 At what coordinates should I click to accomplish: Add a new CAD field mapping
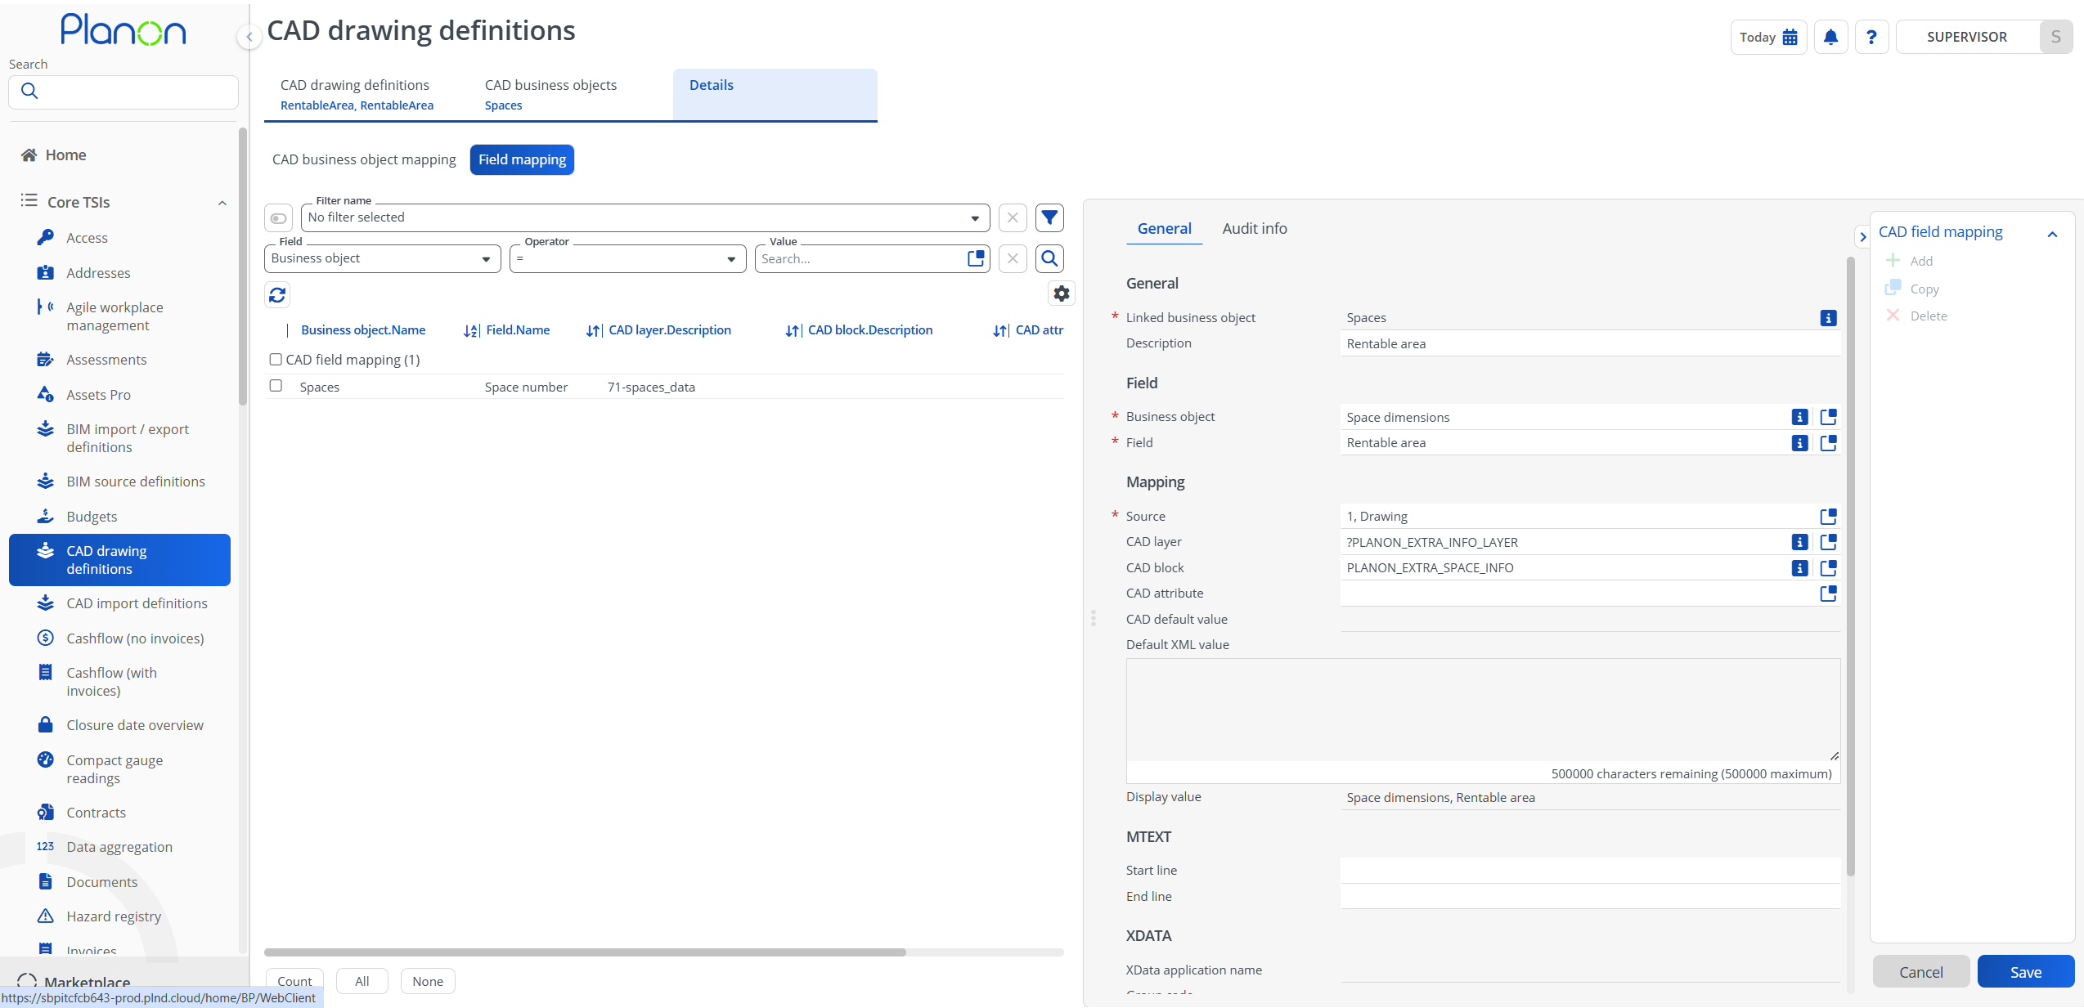[x=1909, y=261]
